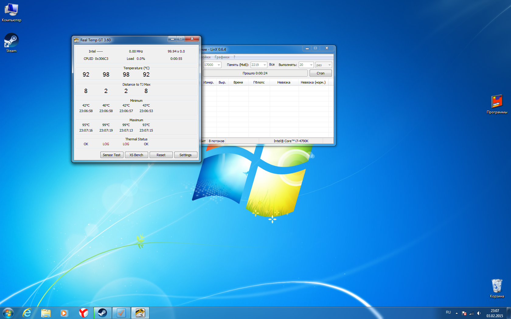Viewport: 511px width, 319px height.
Task: Click the 43°C minimum temperature
Action: coord(146,105)
